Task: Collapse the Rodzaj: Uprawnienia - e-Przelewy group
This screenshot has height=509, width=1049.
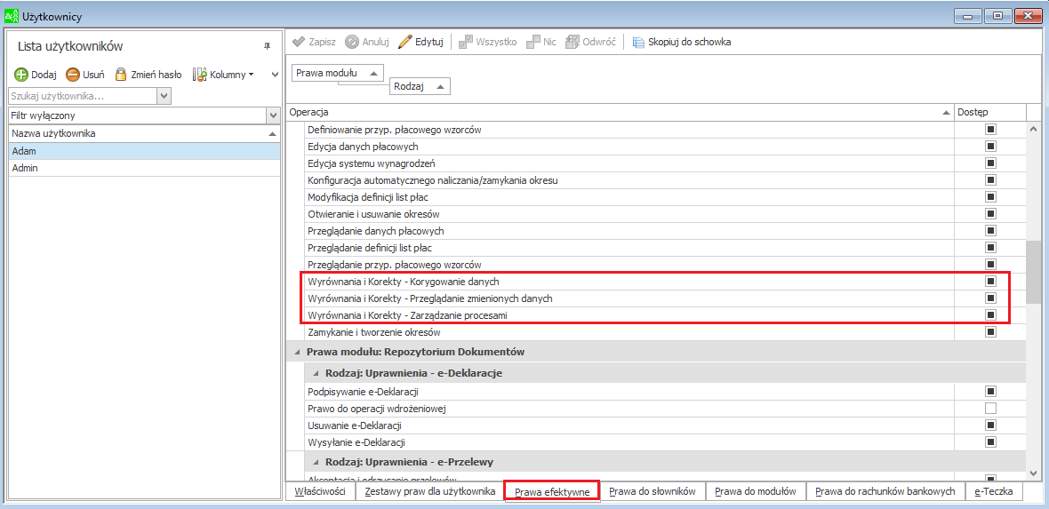Action: pos(316,462)
